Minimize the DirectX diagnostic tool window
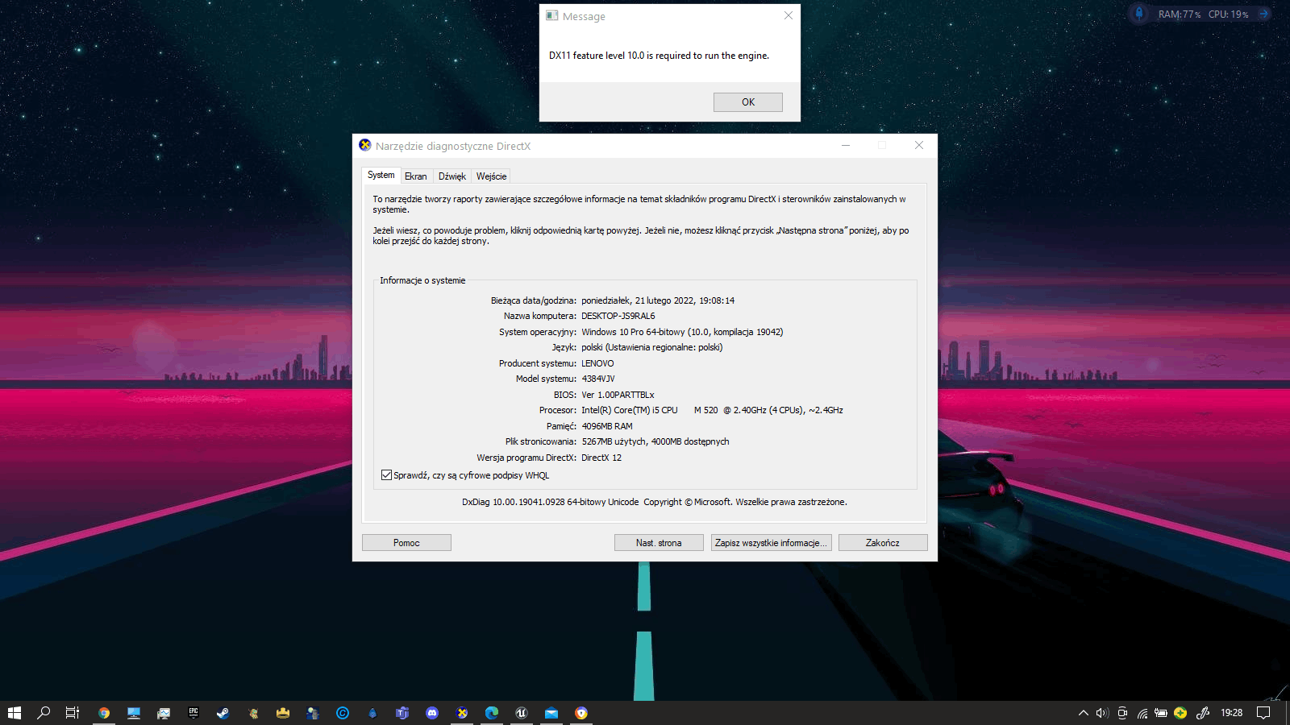1290x725 pixels. coord(846,145)
